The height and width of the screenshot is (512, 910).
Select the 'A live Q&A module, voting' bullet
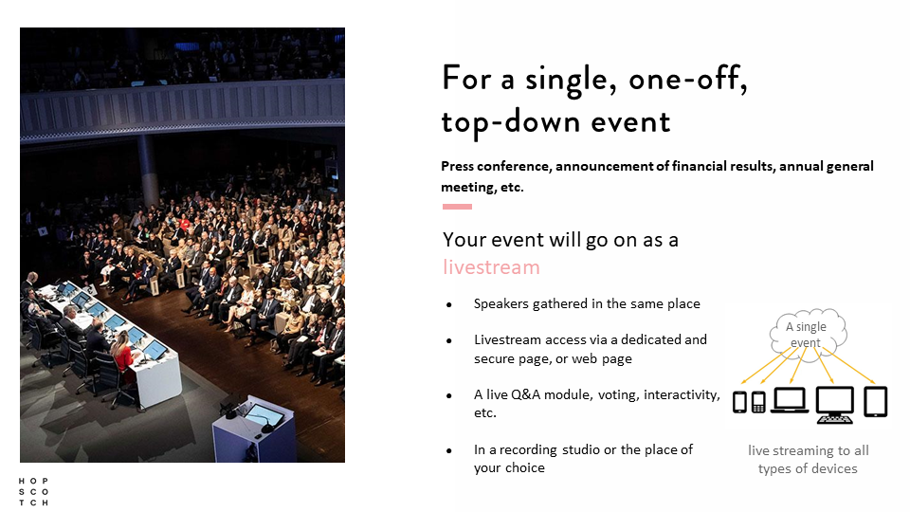(x=596, y=404)
